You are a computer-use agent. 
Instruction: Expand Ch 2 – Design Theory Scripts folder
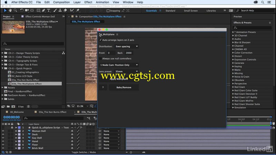click(2, 53)
